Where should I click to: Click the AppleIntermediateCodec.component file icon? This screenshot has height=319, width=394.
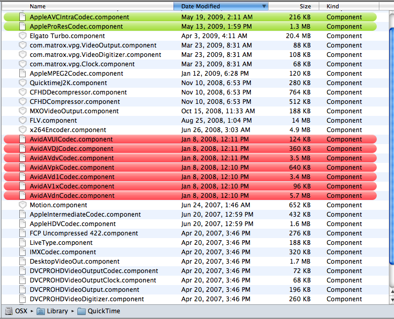(x=22, y=215)
